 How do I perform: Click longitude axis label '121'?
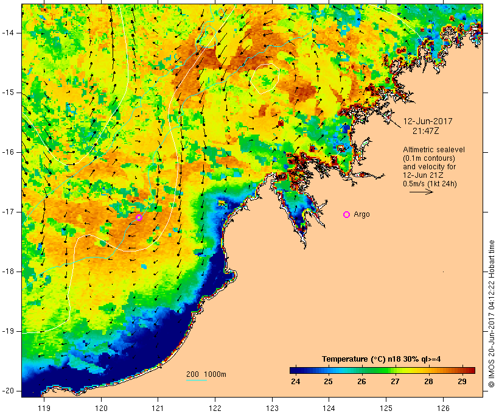coord(158,408)
